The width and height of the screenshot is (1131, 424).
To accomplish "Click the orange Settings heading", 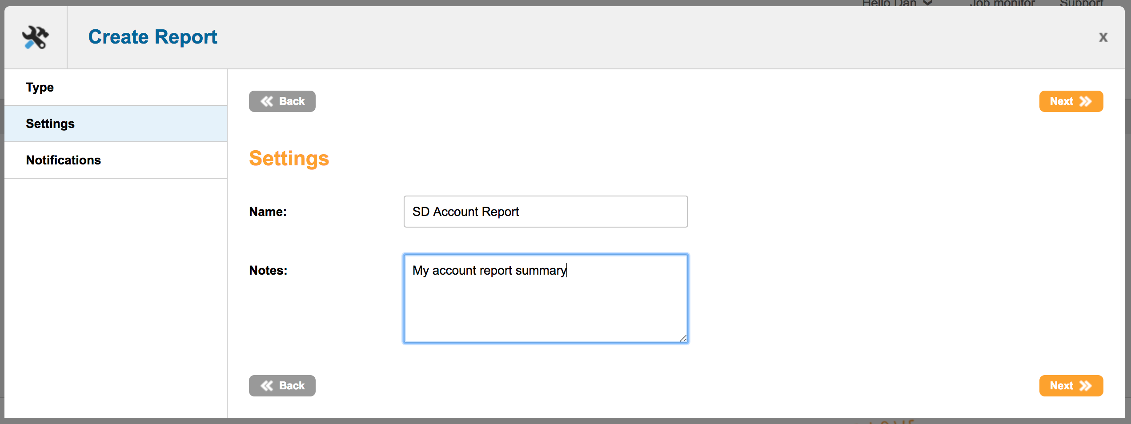I will [x=289, y=159].
